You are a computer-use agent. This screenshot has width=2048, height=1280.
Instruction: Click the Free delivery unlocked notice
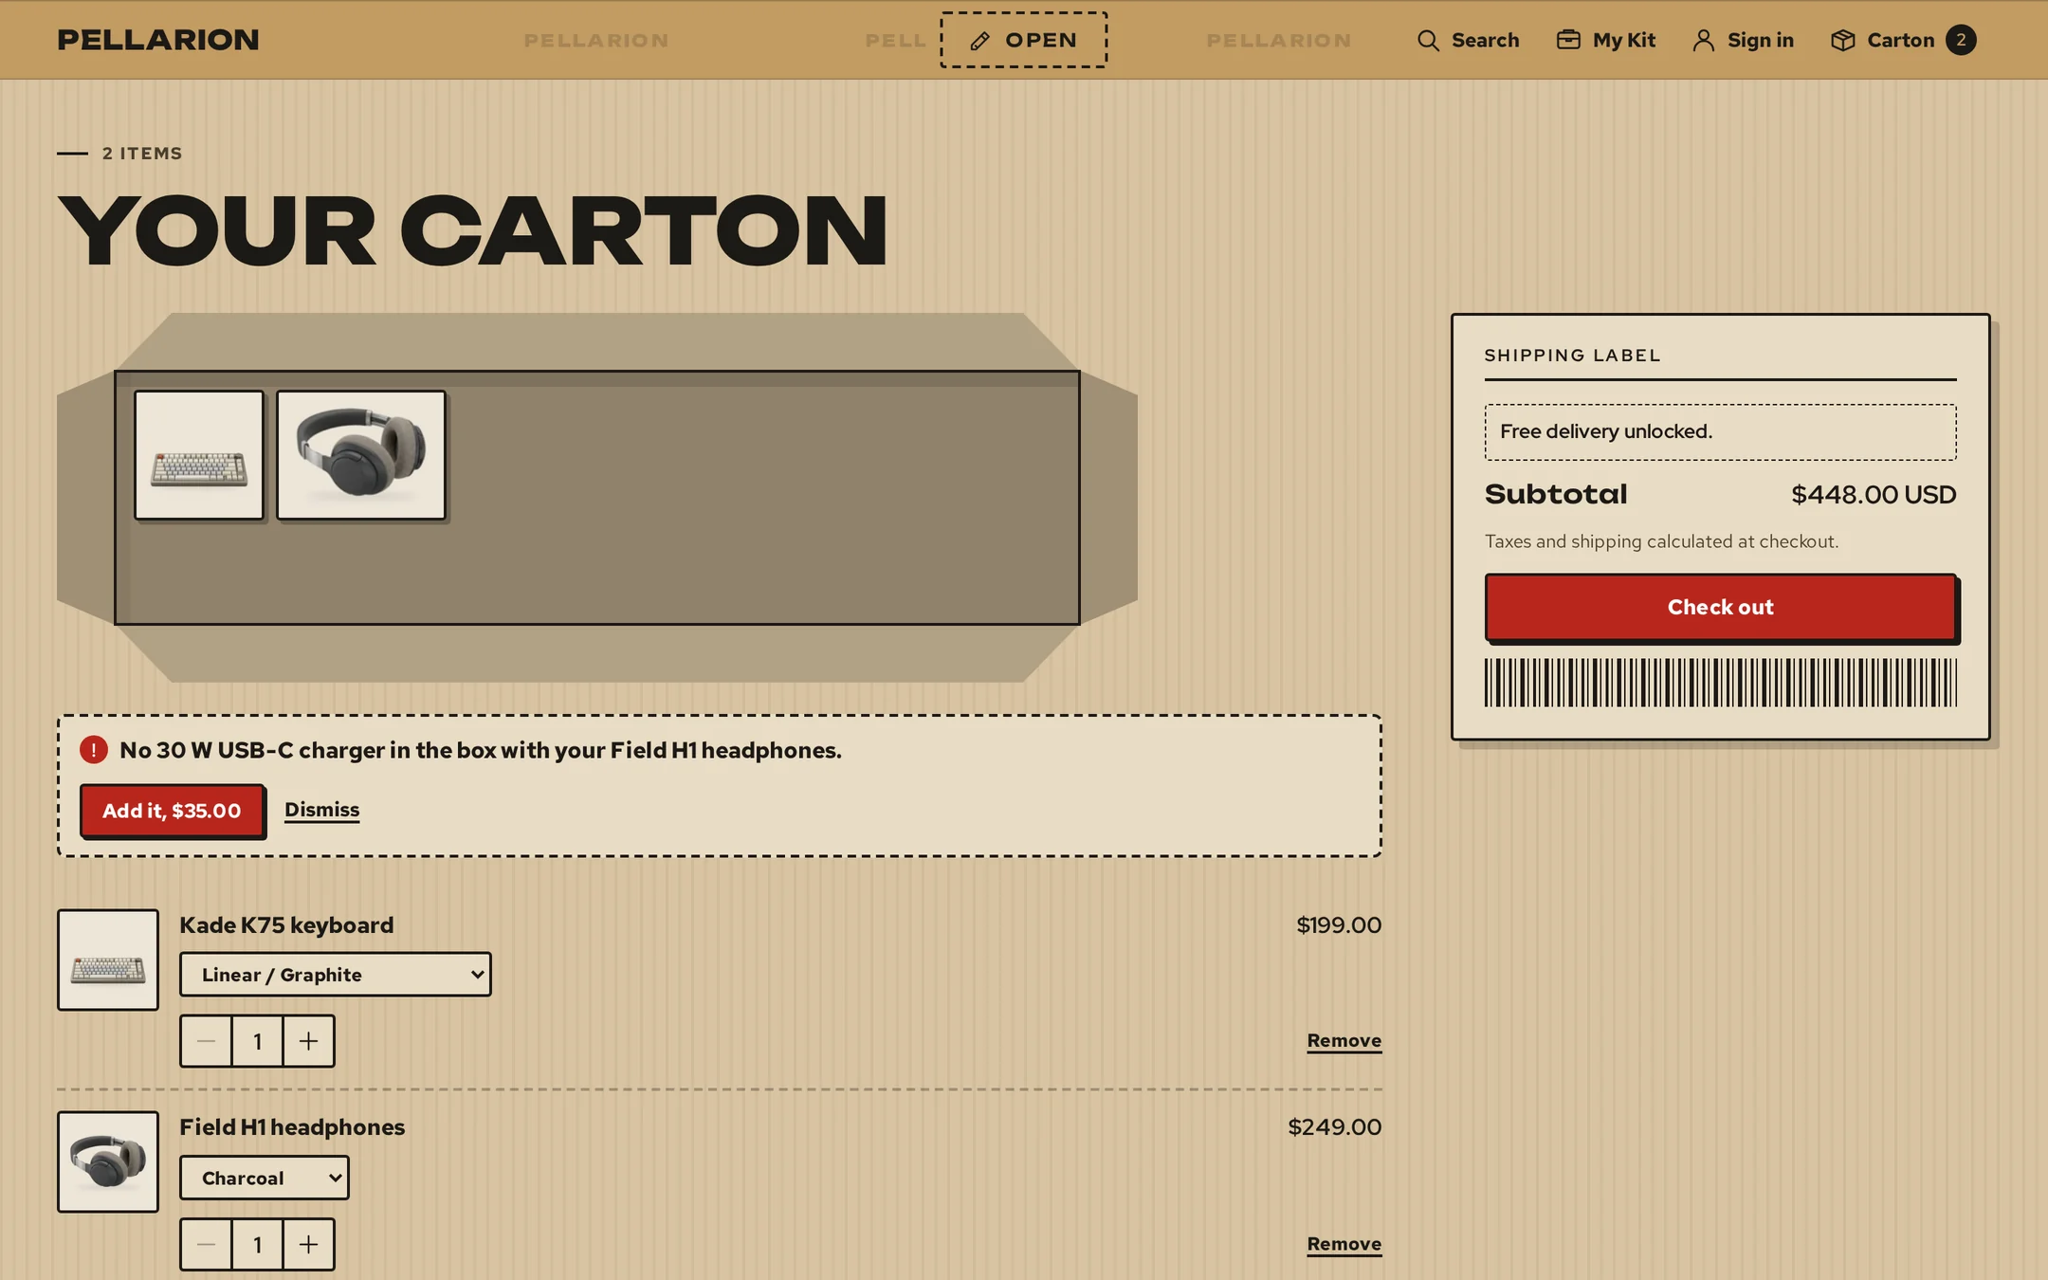coord(1720,431)
